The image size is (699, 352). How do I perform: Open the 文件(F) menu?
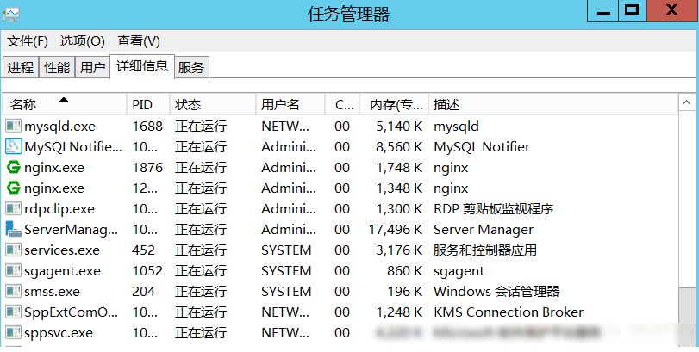28,41
